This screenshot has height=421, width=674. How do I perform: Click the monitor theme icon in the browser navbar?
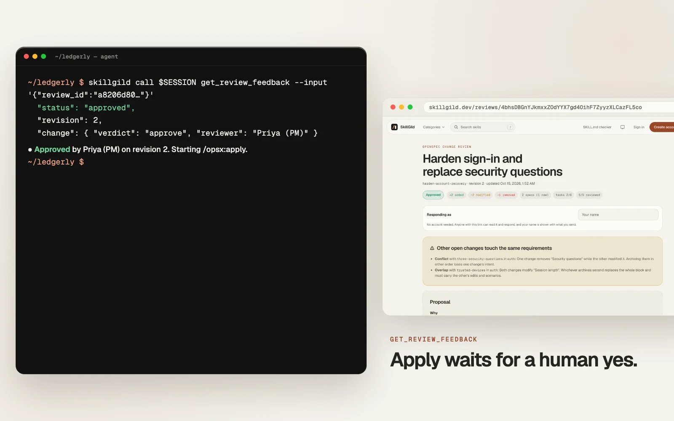coord(622,127)
